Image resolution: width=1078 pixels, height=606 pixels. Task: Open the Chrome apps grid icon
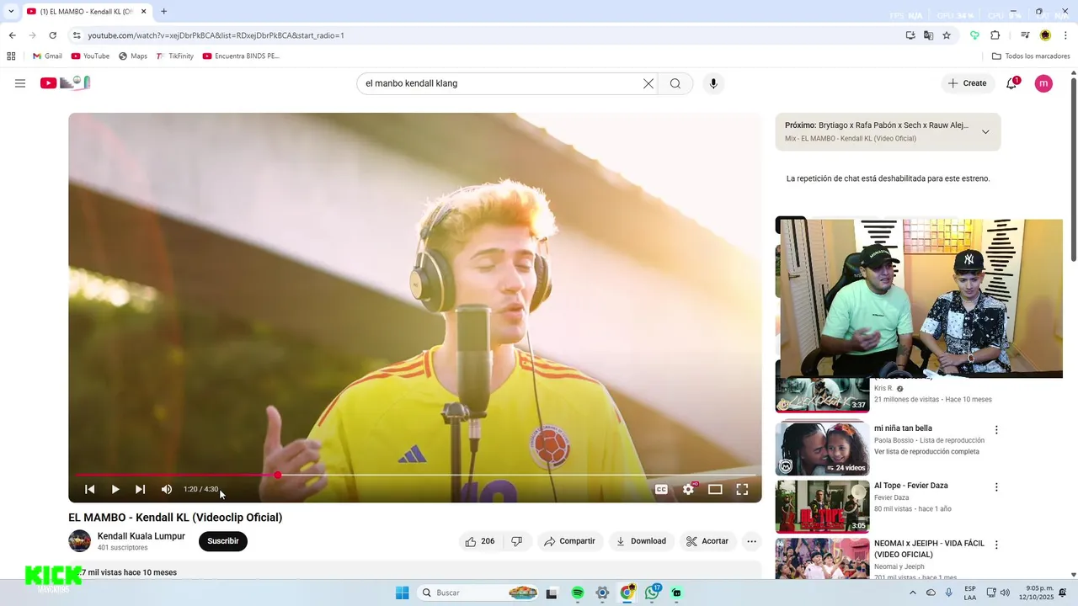(11, 56)
